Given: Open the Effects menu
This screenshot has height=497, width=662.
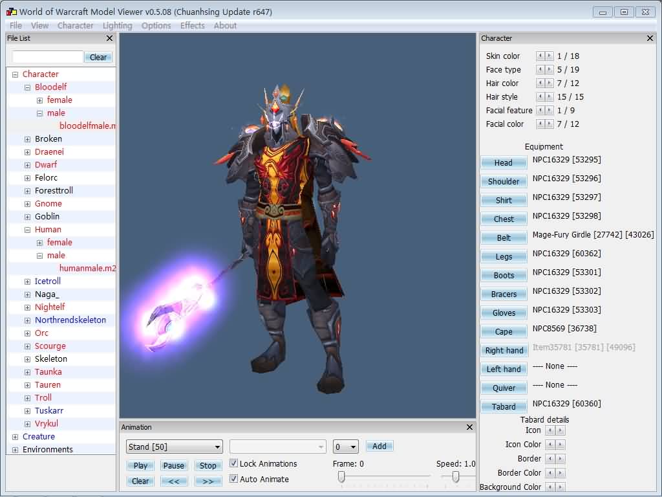Looking at the screenshot, I should coord(193,25).
